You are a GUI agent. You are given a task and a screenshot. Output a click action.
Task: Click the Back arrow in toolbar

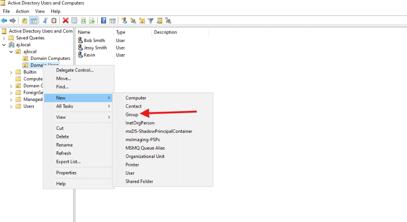[4, 21]
